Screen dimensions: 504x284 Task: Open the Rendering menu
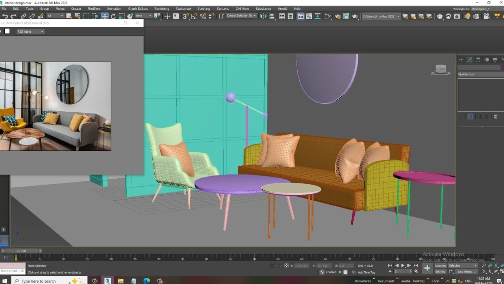tap(162, 8)
